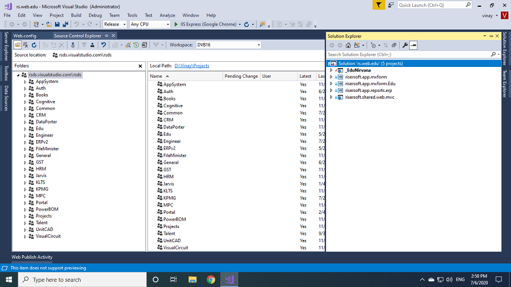The width and height of the screenshot is (511, 287).
Task: Close the Folders pane with X
Action: pyautogui.click(x=140, y=66)
